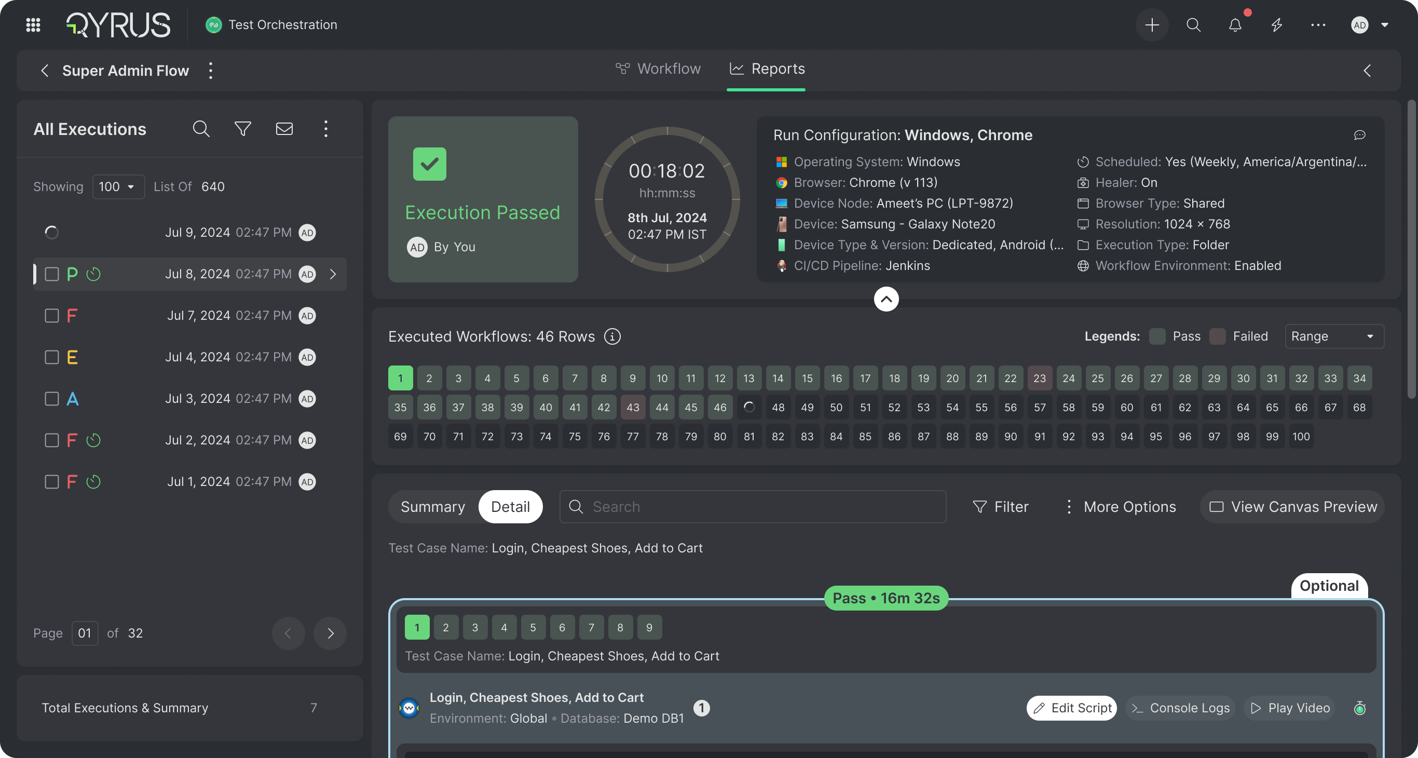Open the Showing 100 dropdown
This screenshot has width=1418, height=758.
[118, 186]
